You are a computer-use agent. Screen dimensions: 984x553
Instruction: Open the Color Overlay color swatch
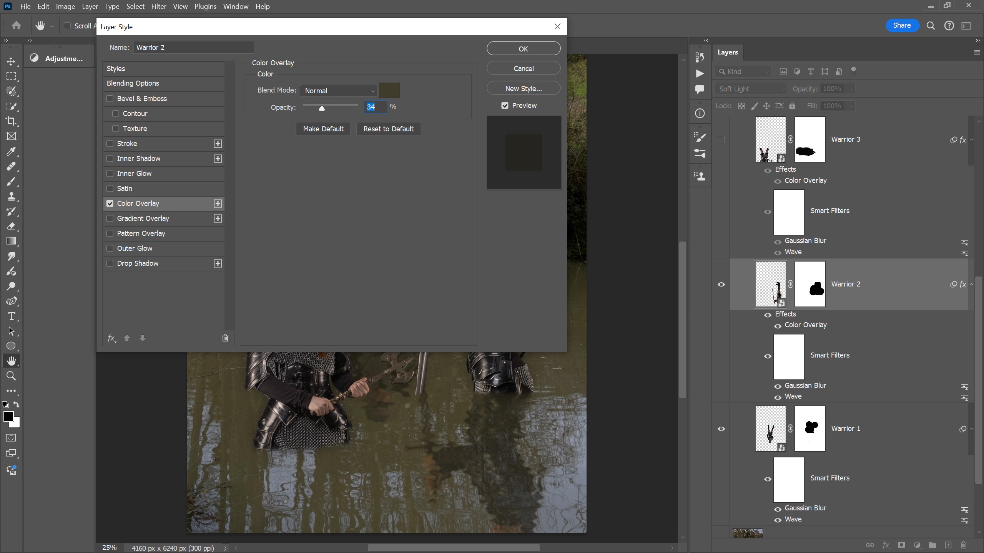point(389,90)
